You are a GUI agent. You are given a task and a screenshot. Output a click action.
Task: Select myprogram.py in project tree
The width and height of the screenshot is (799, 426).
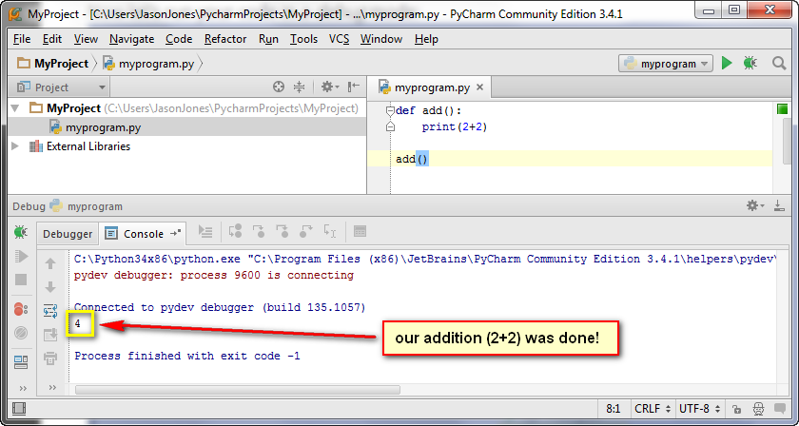pos(187,126)
